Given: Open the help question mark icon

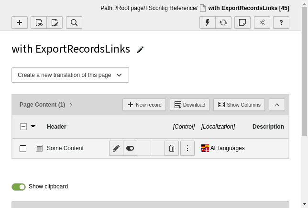Looking at the screenshot, I should pyautogui.click(x=281, y=22).
